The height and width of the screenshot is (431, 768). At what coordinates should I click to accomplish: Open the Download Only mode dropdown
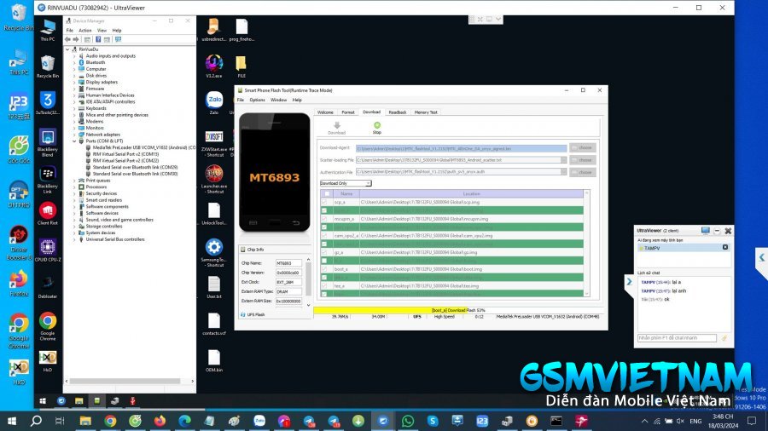[346, 183]
